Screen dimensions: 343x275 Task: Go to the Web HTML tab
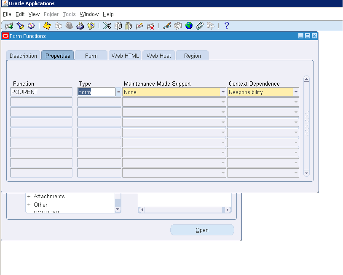tap(125, 56)
